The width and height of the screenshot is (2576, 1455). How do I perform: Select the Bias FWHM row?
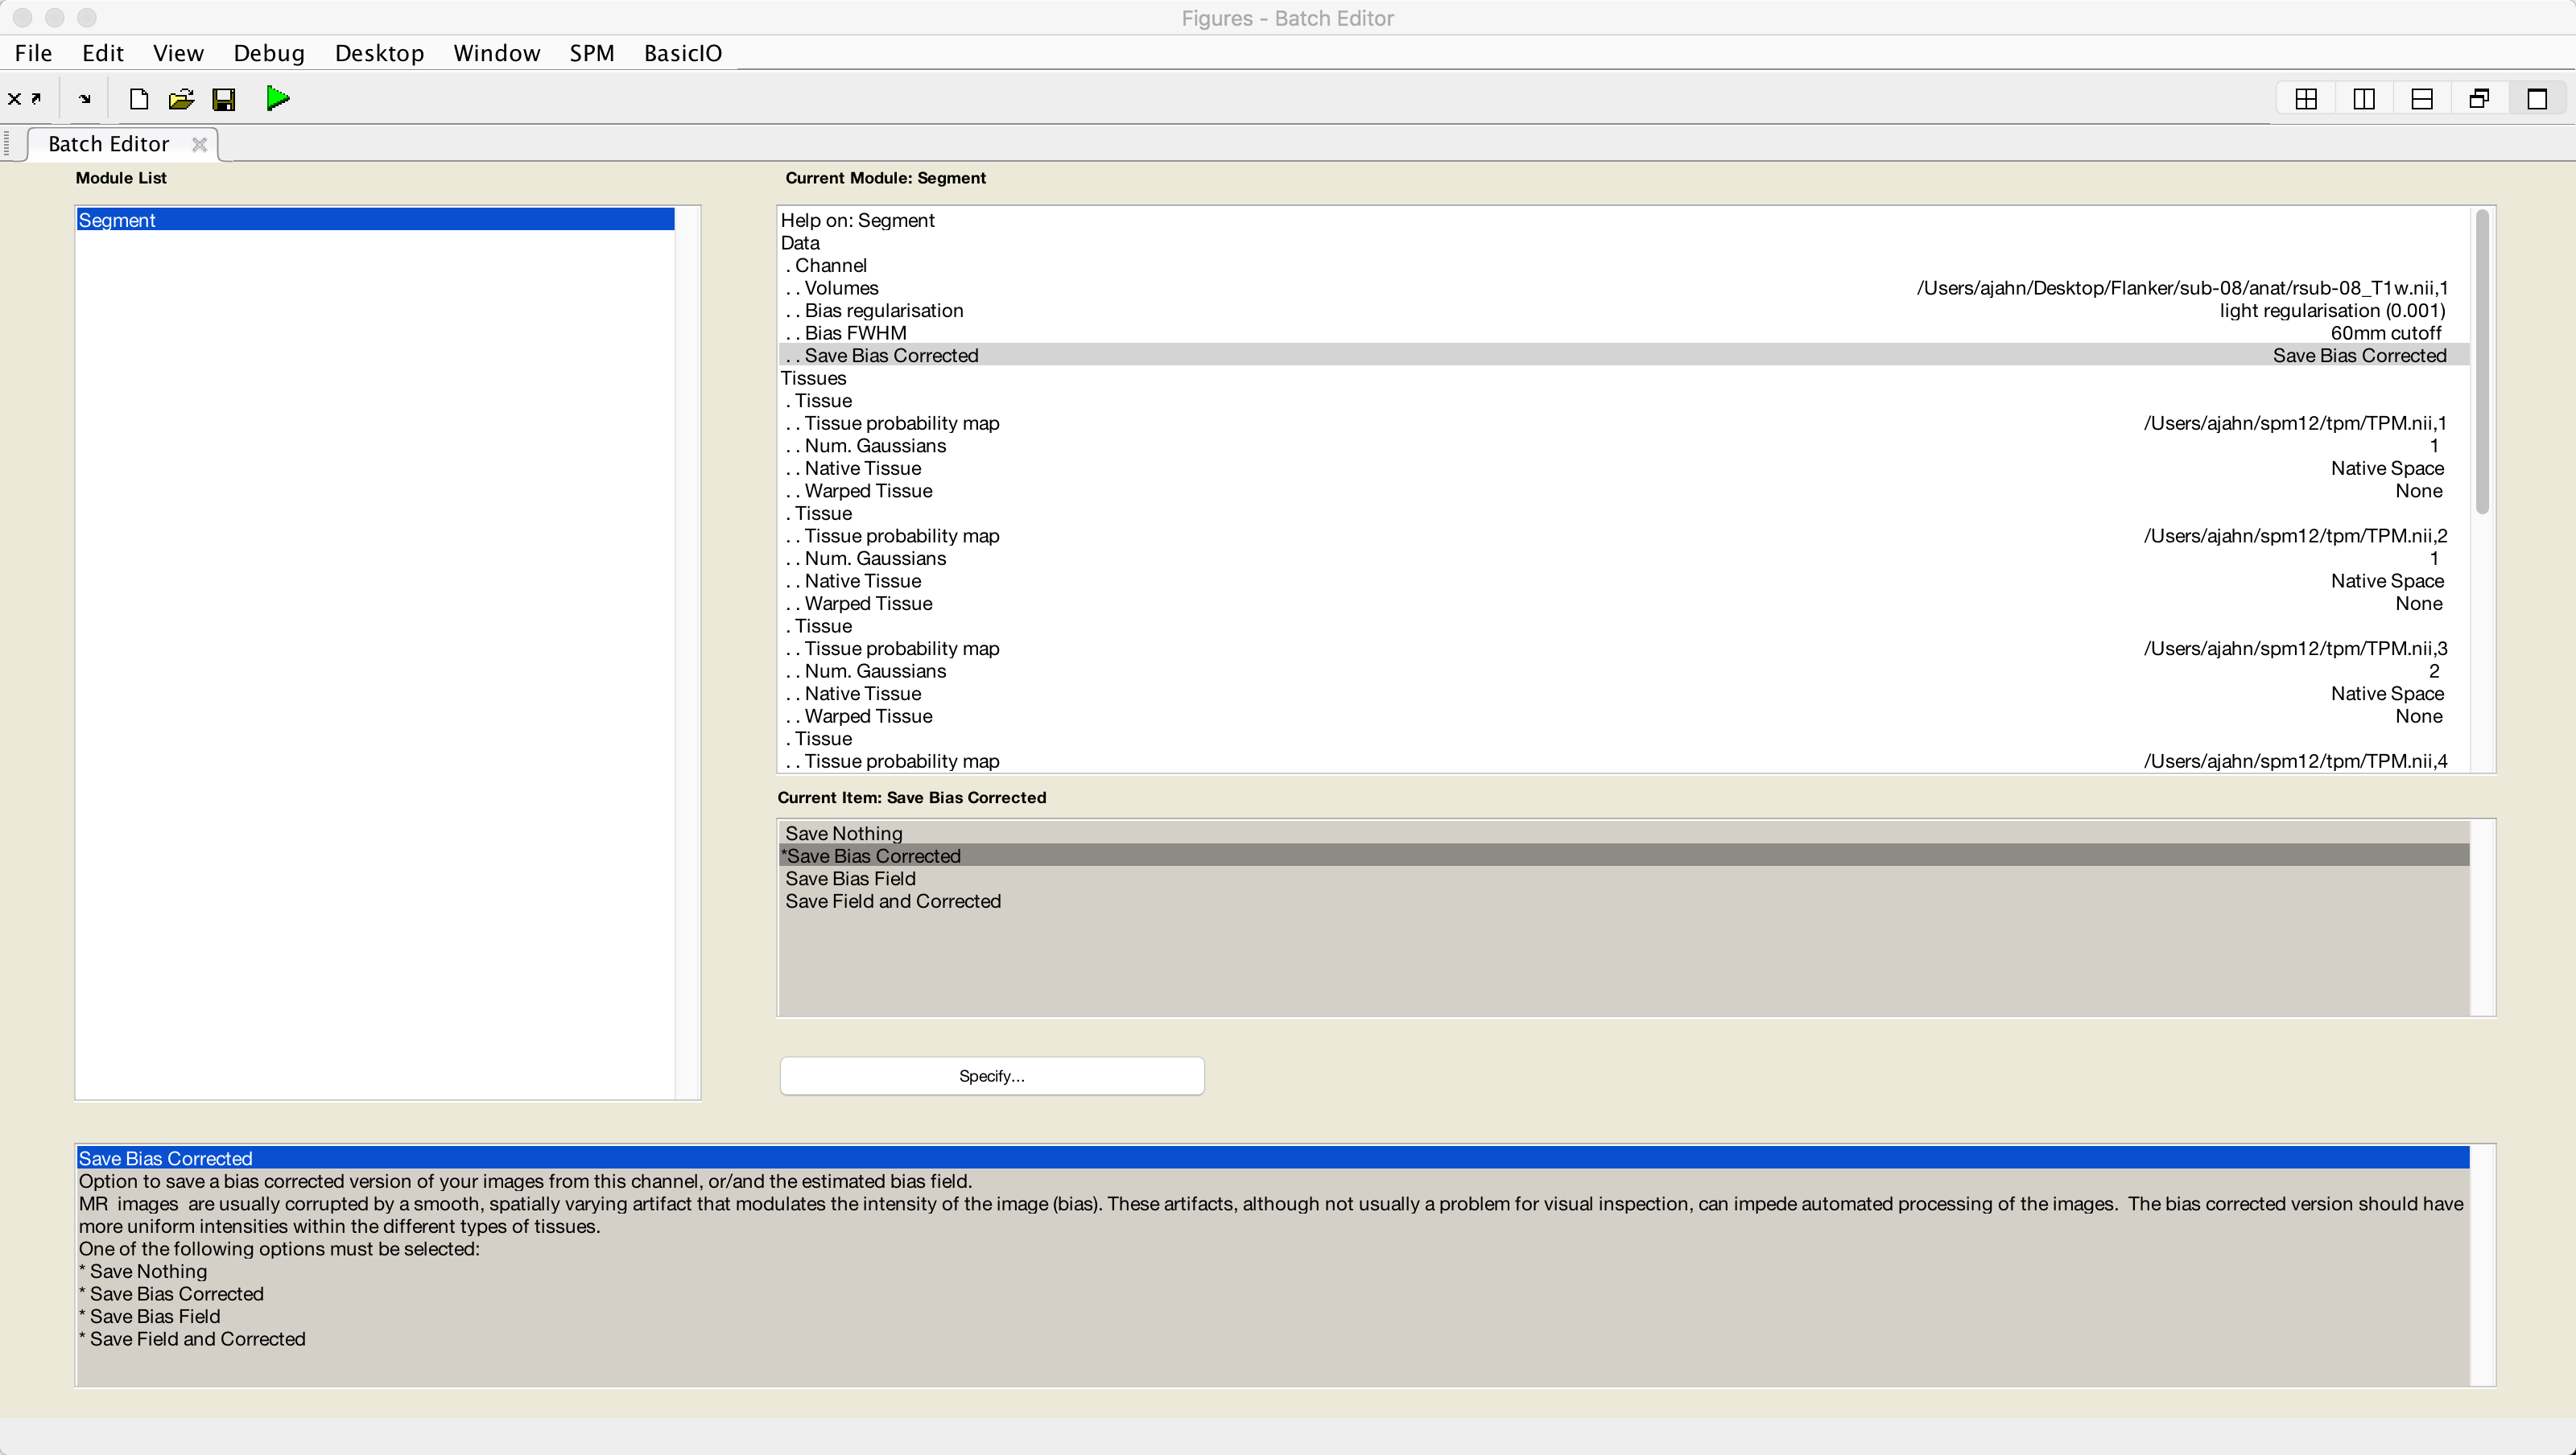1623,333
